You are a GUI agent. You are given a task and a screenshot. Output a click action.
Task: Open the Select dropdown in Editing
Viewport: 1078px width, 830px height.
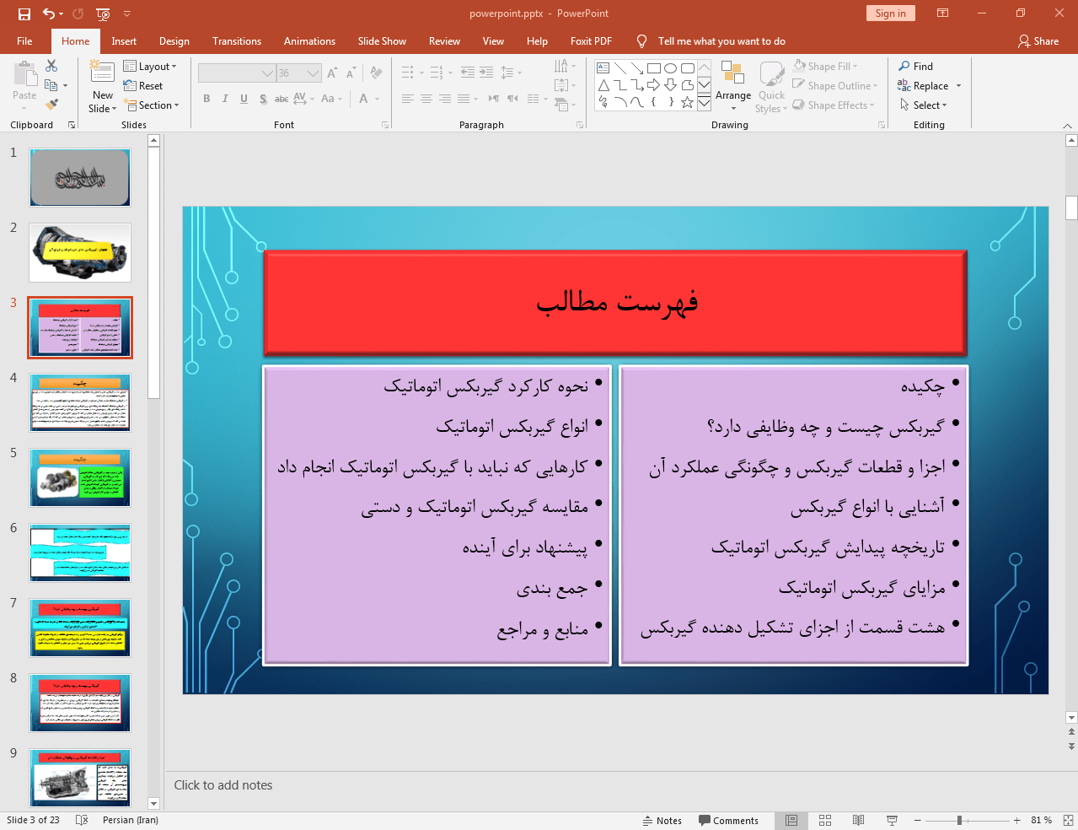click(x=924, y=105)
